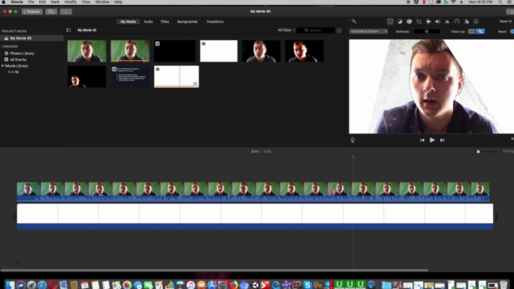Click the library list view toolbar button
Image resolution: width=514 pixels, height=289 pixels.
[x=51, y=12]
